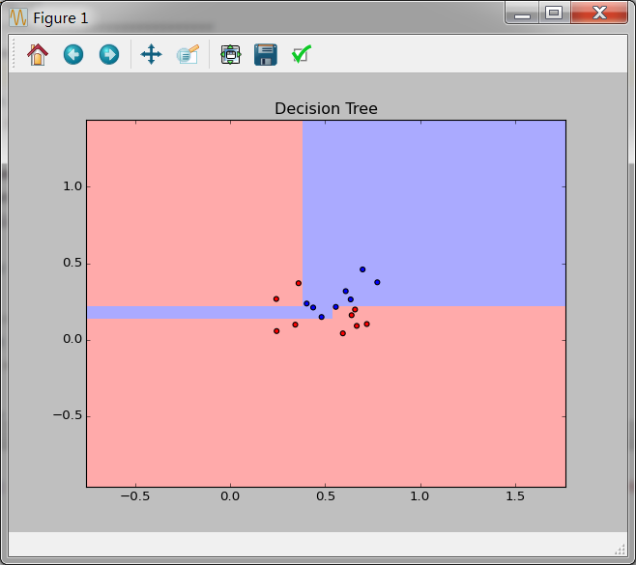Screen dimensions: 636x565
Task: Click the topmost blue data point
Action: tap(362, 269)
